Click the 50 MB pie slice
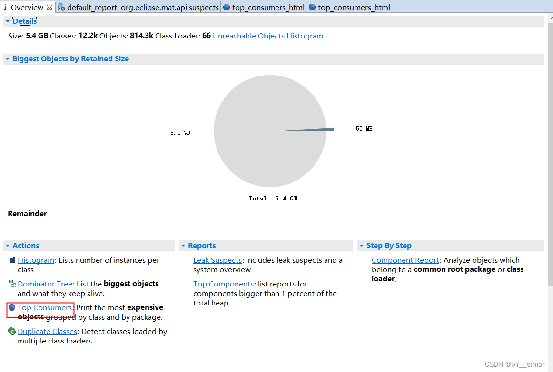553x372 pixels. point(317,130)
